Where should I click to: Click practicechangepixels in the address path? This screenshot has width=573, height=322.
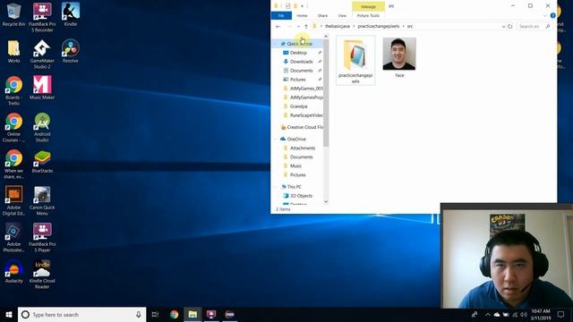(x=378, y=26)
